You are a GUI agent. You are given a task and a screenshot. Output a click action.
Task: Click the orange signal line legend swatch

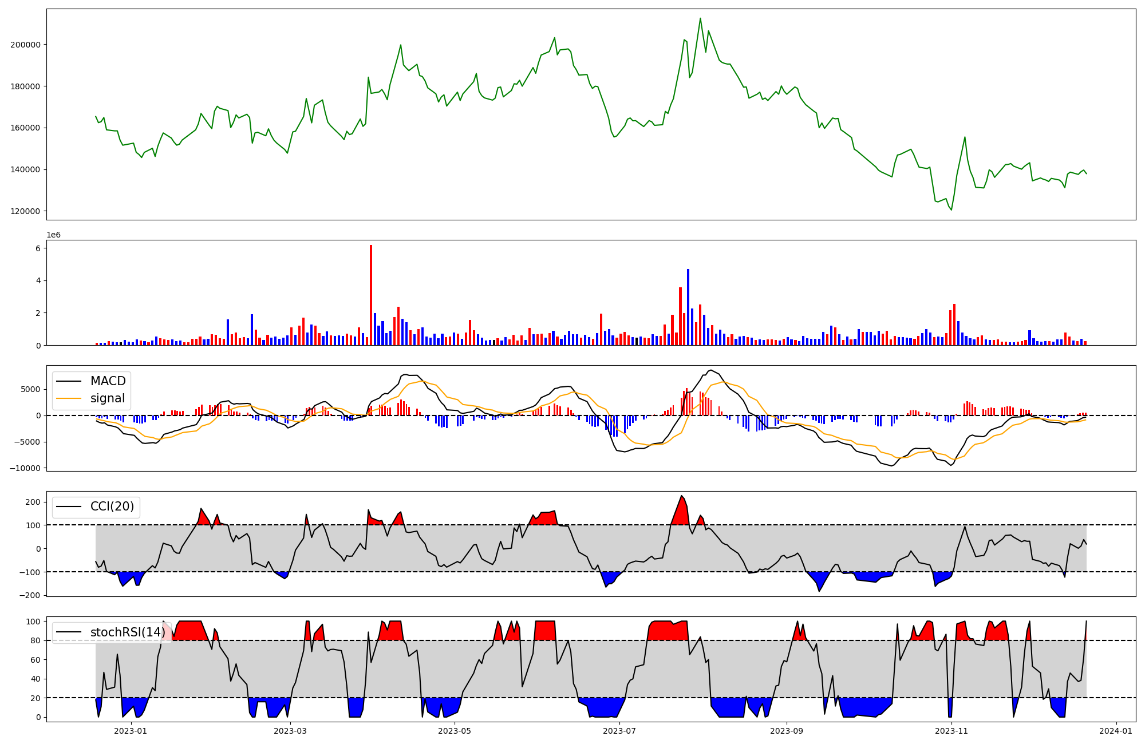70,398
